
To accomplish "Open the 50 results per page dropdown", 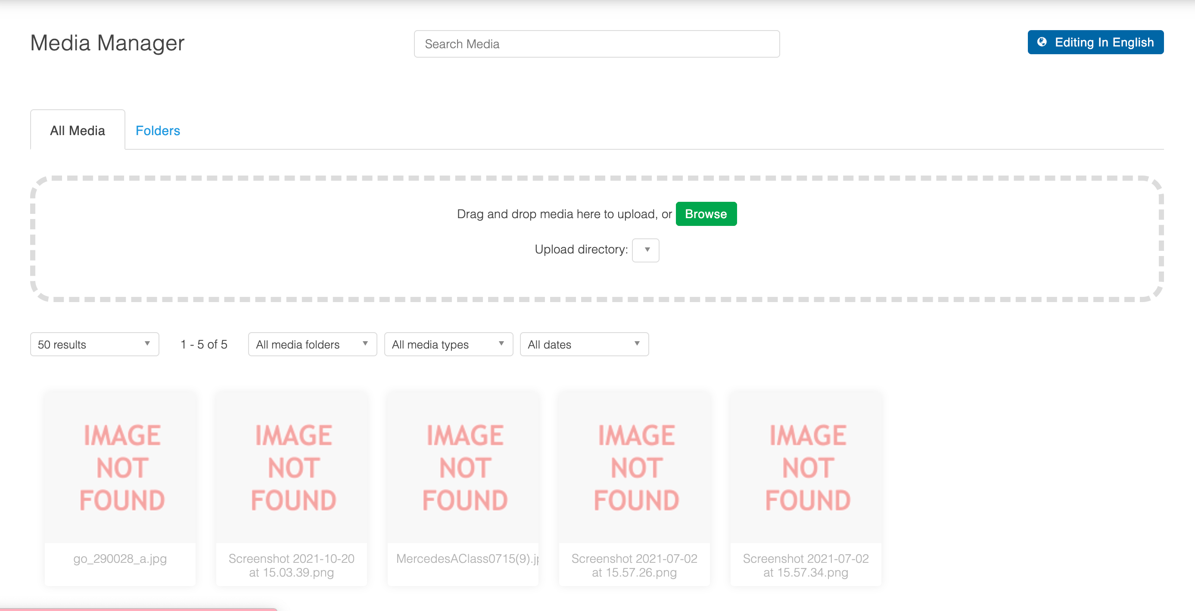I will tap(95, 344).
